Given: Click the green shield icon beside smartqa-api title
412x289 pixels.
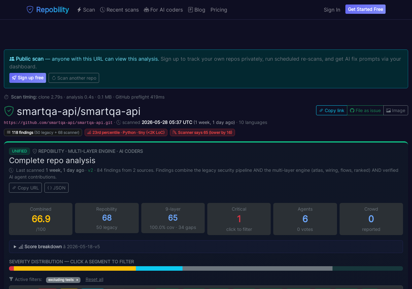Looking at the screenshot, I should tap(9, 111).
